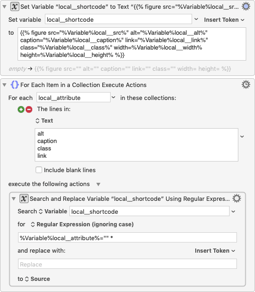255x292 pixels.
Task: Collapse the Set Variable action disclosure triangle
Action: [x=4, y=7]
